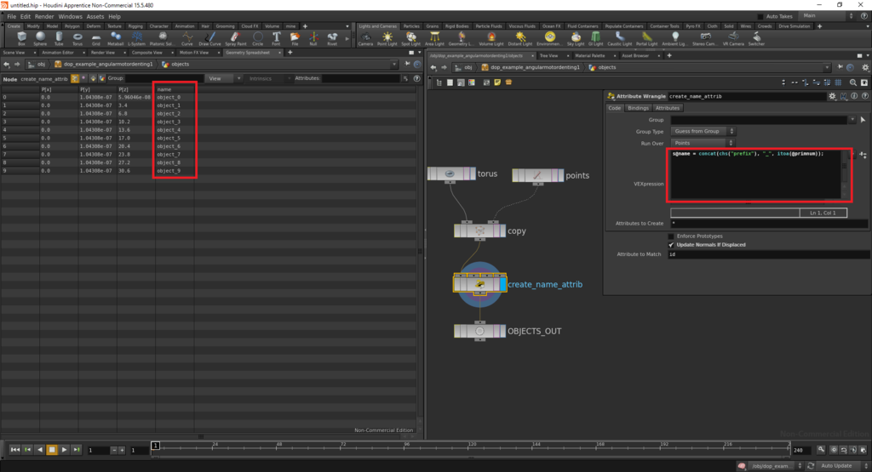Open the Windows menu
This screenshot has width=872, height=472.
[70, 17]
